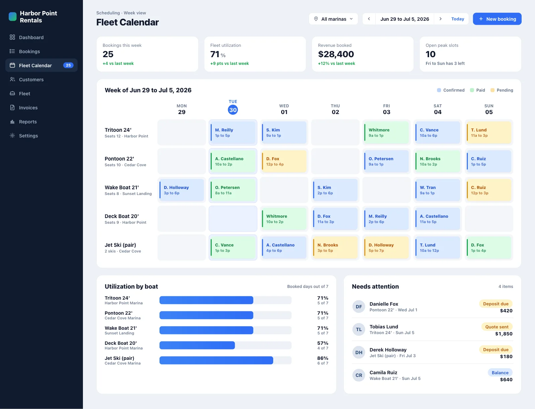
Task: Open O. Petersen 8a to 11a booking
Action: coord(233,190)
